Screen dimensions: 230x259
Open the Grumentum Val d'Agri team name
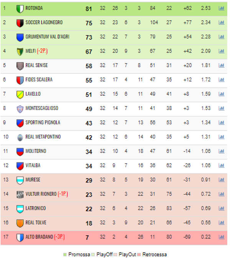tap(48, 37)
